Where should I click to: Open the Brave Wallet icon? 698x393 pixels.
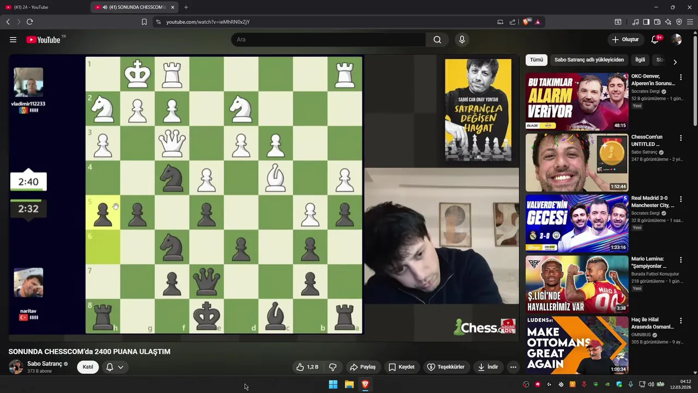click(657, 22)
